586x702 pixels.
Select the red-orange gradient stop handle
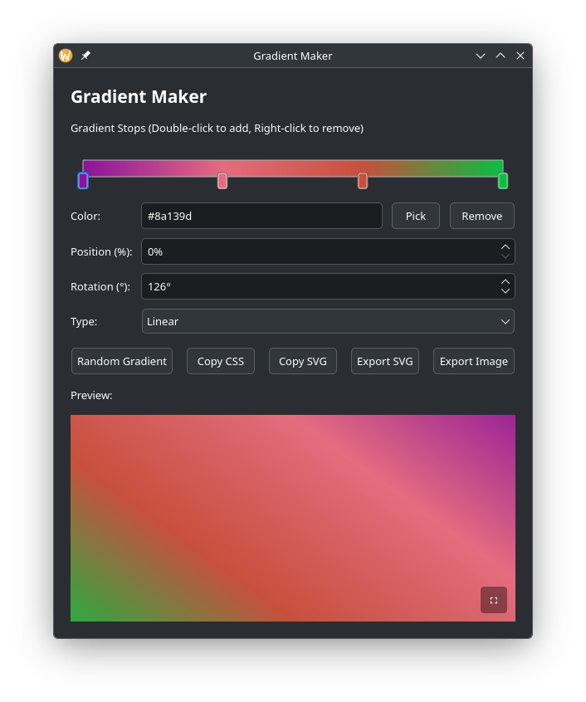[363, 181]
